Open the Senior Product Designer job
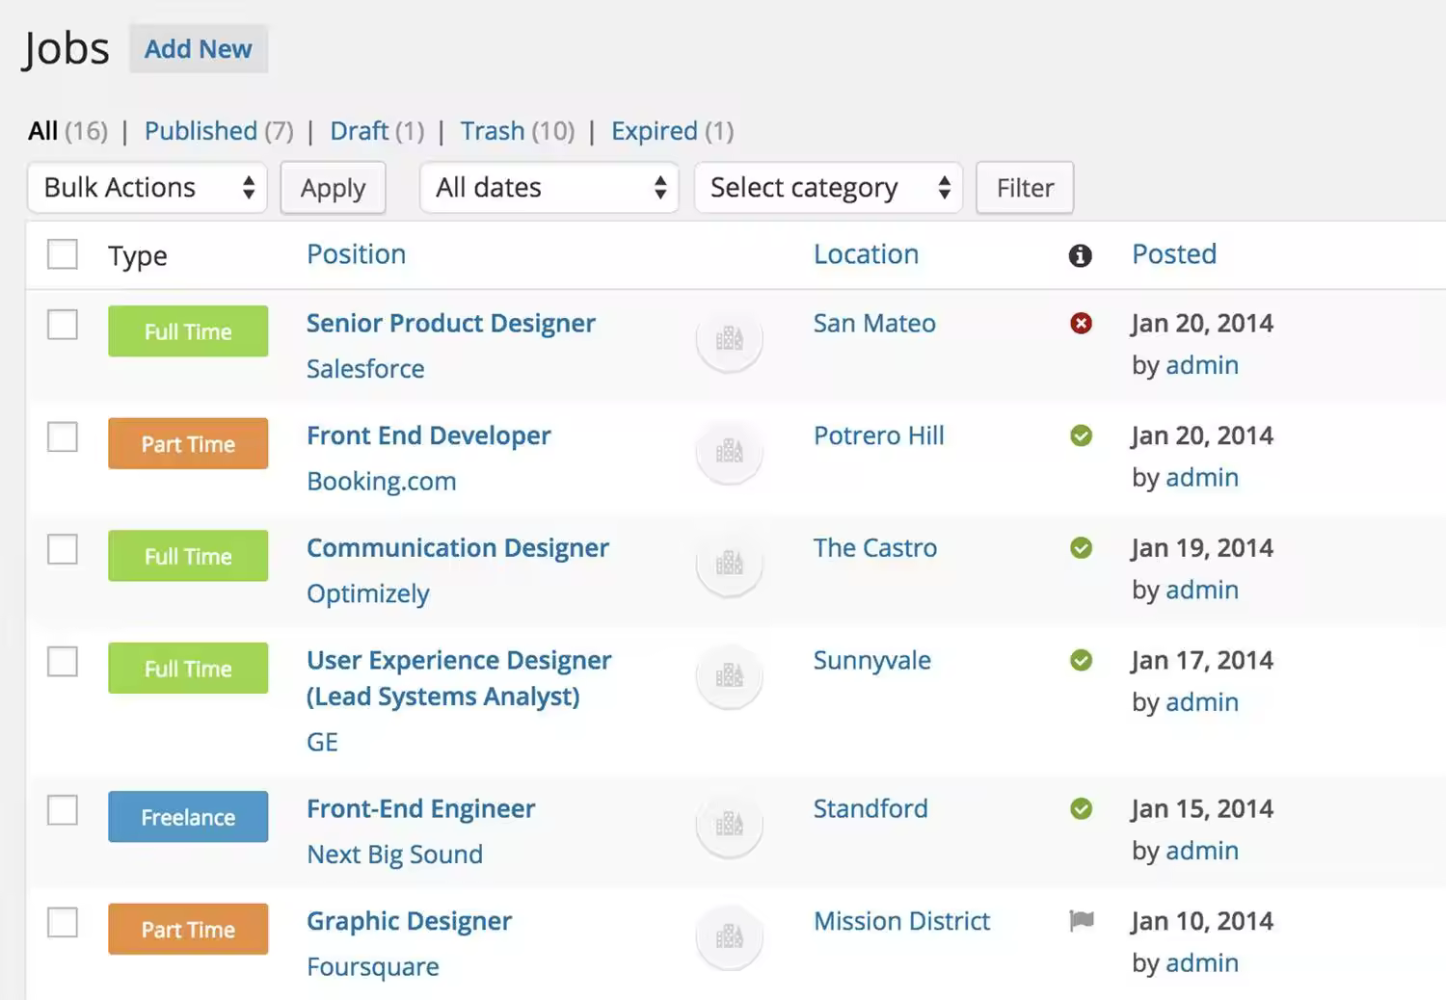 click(x=451, y=324)
